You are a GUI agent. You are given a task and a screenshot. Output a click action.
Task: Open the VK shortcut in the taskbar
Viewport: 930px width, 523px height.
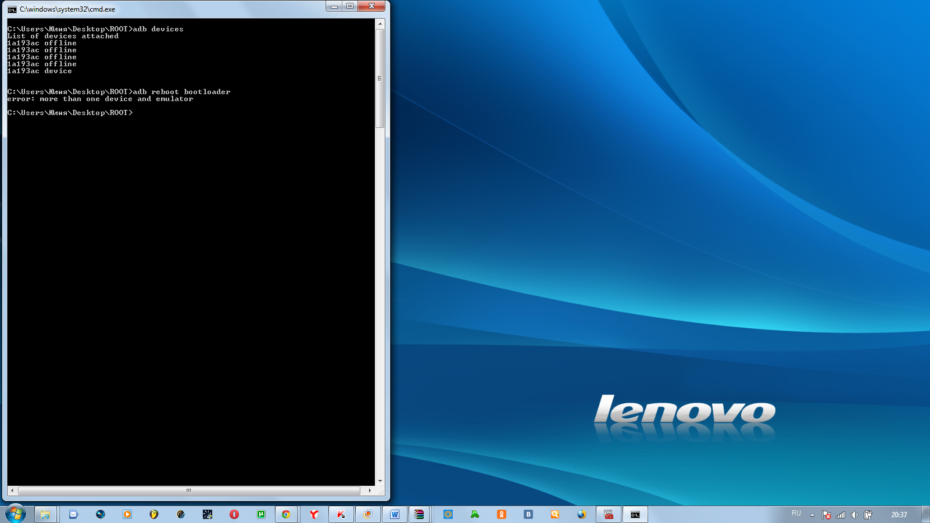pos(528,514)
